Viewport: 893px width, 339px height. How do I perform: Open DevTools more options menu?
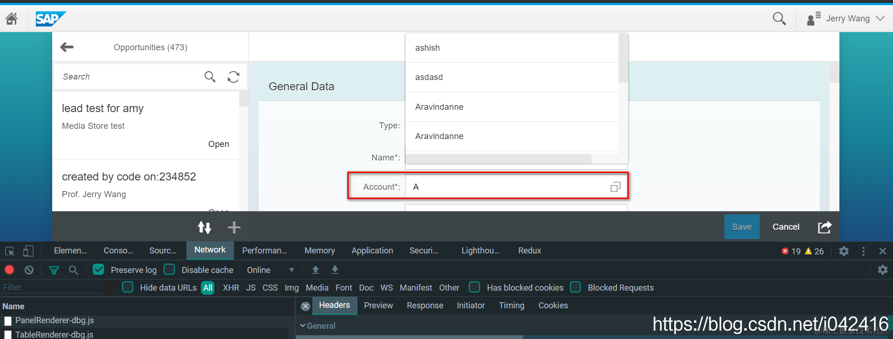click(x=863, y=251)
